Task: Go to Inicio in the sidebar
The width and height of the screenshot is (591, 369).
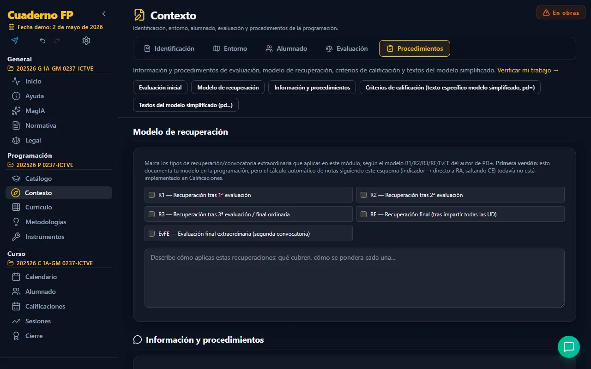Action: click(59, 81)
